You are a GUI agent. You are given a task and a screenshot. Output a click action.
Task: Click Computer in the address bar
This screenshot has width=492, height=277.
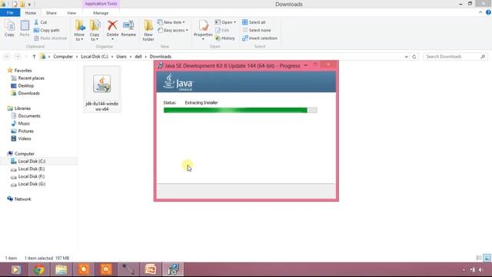tap(63, 56)
